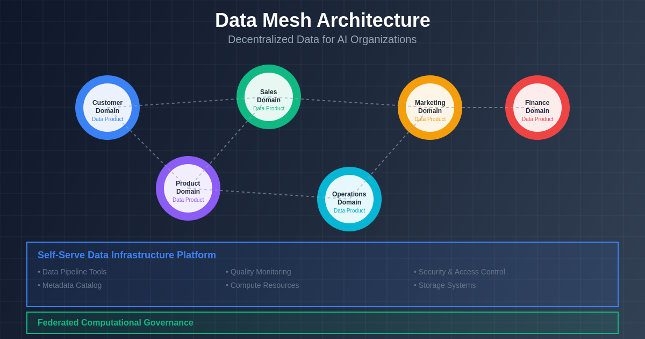Click the blue Data Product label under Customer
The height and width of the screenshot is (339, 645).
(107, 119)
